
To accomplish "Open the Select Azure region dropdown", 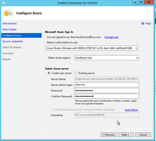I will pos(106,58).
